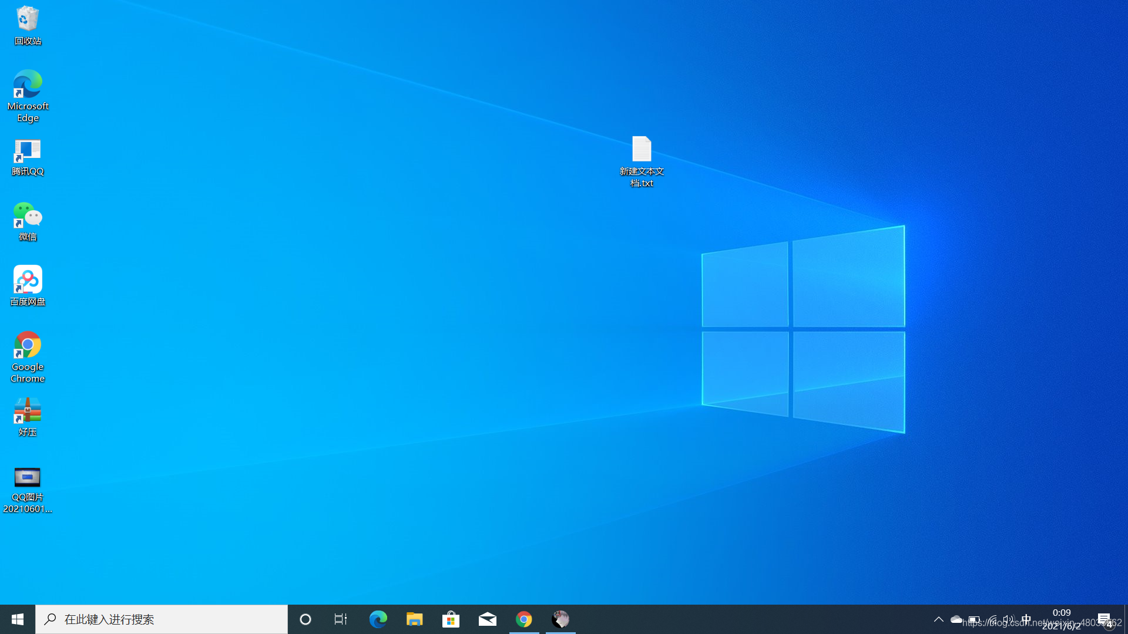Check the battery status tray icon
This screenshot has width=1128, height=634.
[x=974, y=619]
